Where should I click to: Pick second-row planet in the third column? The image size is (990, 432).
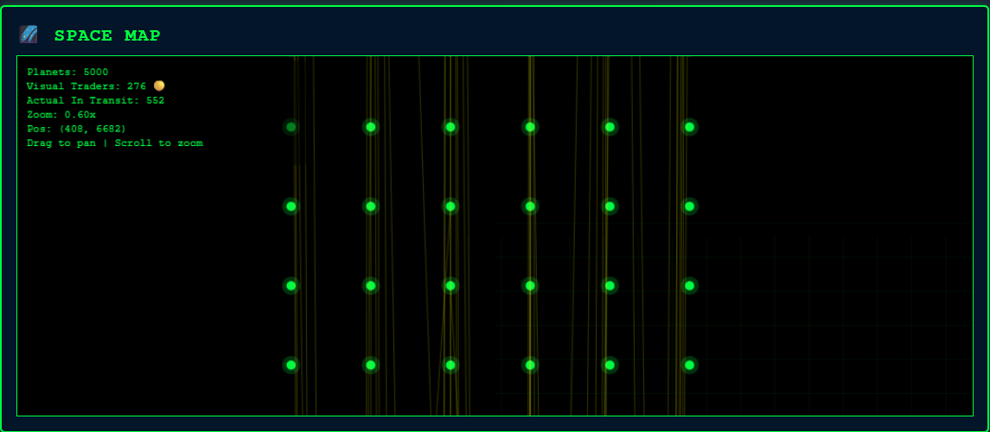point(450,206)
